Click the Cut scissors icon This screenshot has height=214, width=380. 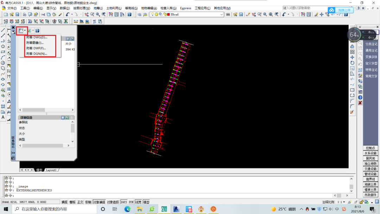click(x=43, y=14)
